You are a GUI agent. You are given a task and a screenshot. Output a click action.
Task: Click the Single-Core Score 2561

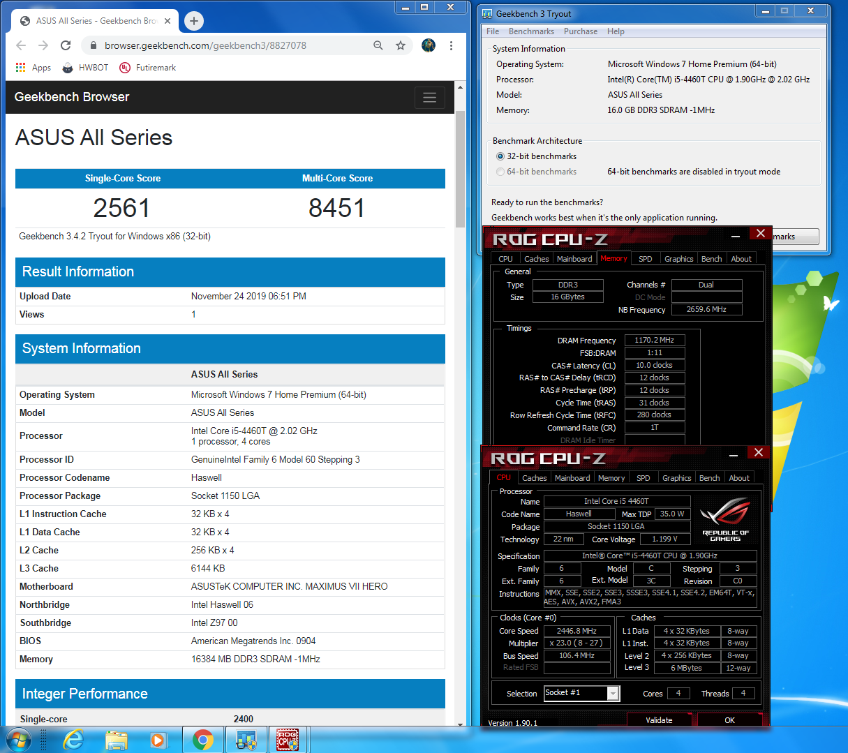point(121,208)
